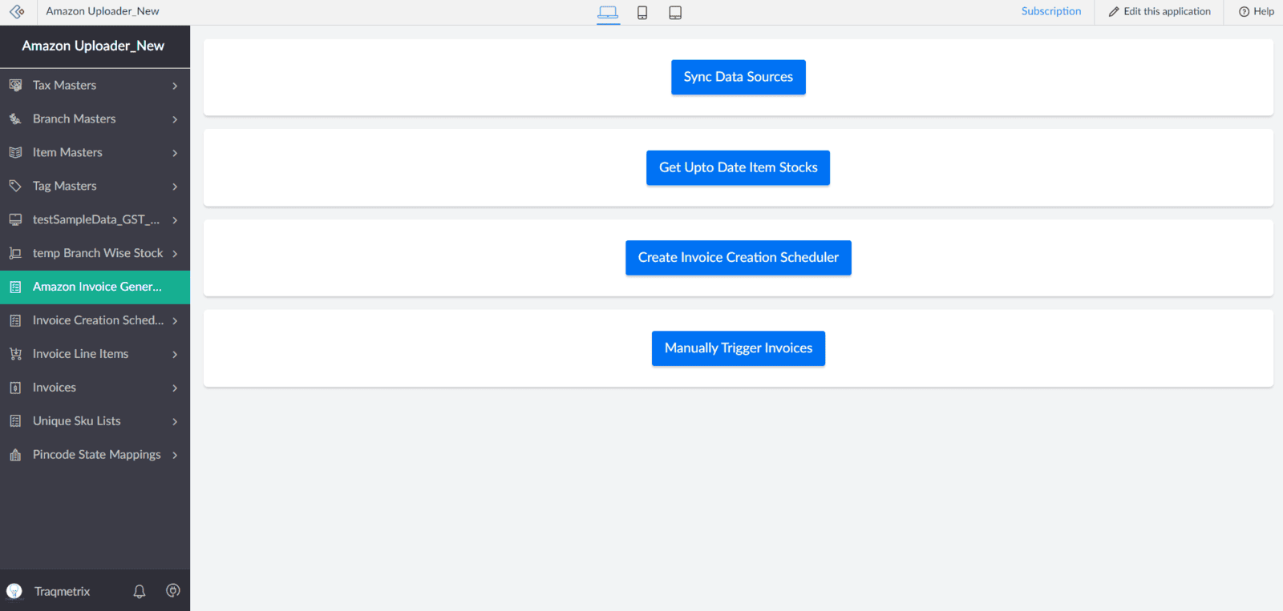Click the Help question mark icon
Image resolution: width=1283 pixels, height=611 pixels.
(x=1244, y=12)
